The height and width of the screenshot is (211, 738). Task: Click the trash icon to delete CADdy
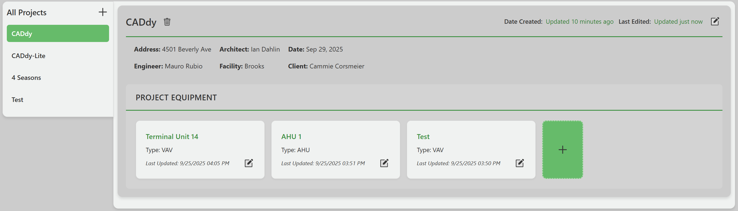pyautogui.click(x=167, y=22)
